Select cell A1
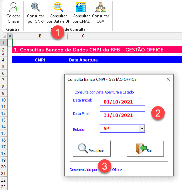 pos(10,43)
